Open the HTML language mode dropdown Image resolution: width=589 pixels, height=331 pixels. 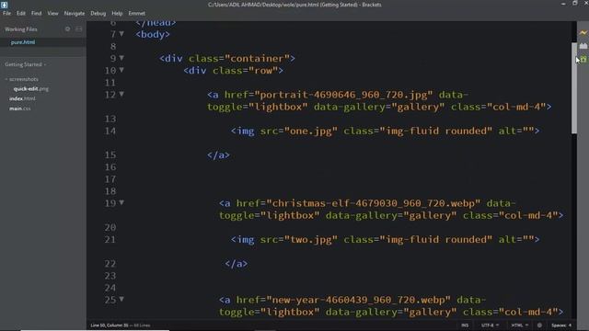click(x=519, y=325)
